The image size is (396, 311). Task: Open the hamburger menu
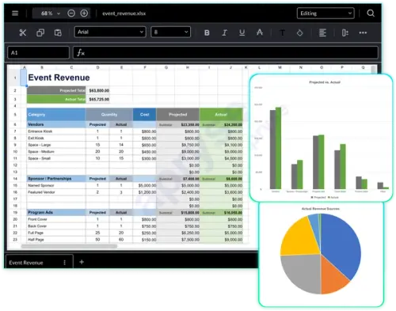pos(15,13)
